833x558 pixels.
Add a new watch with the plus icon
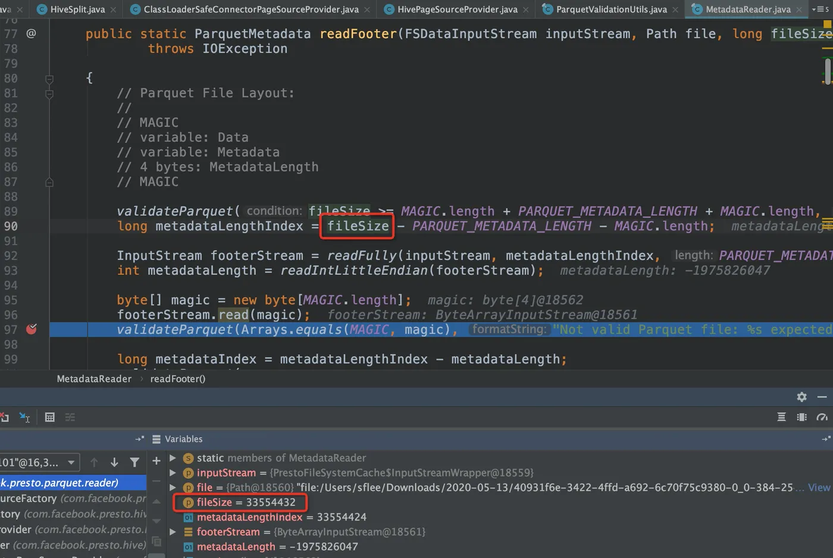click(x=156, y=461)
